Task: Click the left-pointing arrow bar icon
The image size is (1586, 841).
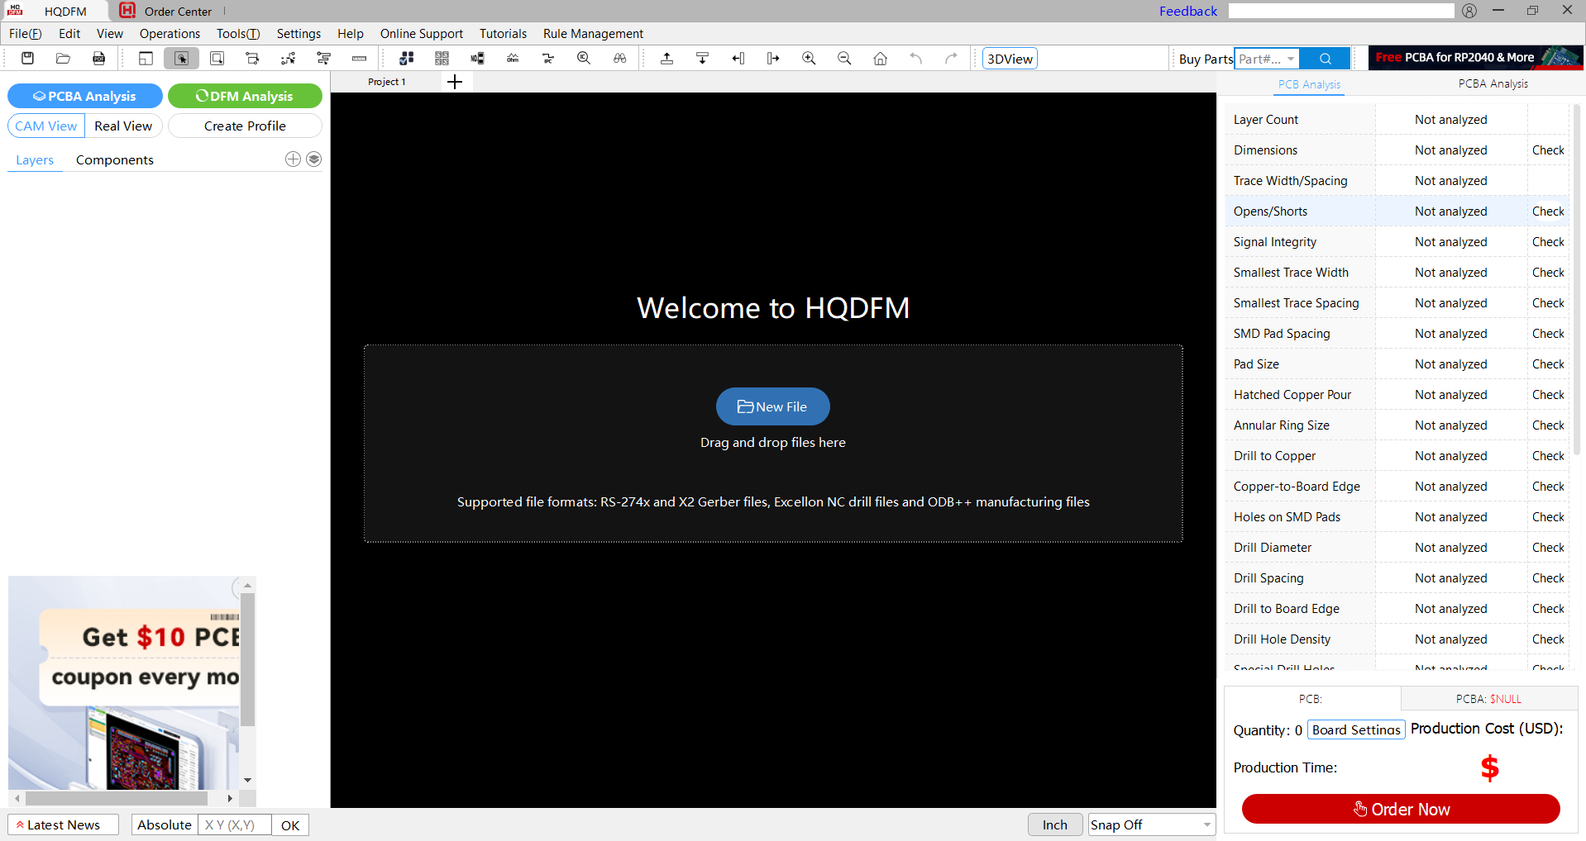Action: (x=738, y=58)
